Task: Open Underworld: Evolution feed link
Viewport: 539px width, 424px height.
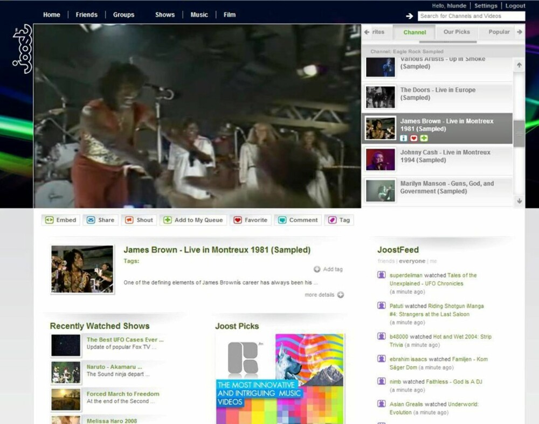Action: (434, 408)
